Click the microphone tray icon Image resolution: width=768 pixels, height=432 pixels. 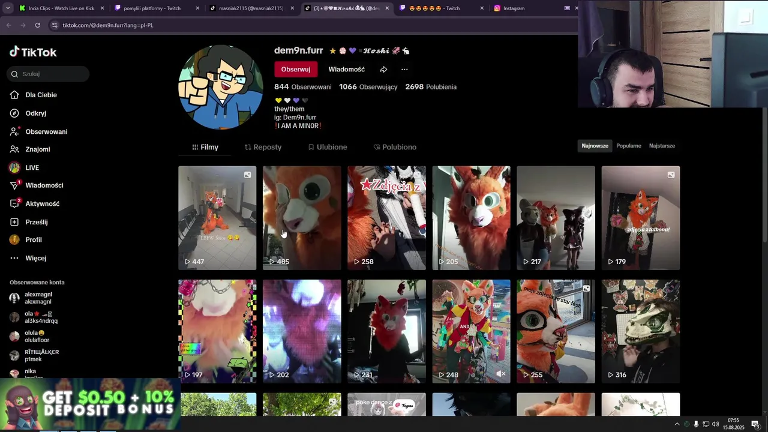pos(696,424)
